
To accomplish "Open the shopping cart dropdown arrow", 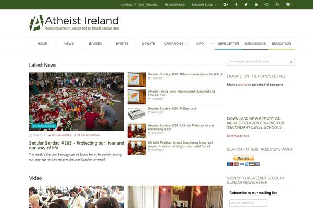I will pyautogui.click(x=292, y=5).
